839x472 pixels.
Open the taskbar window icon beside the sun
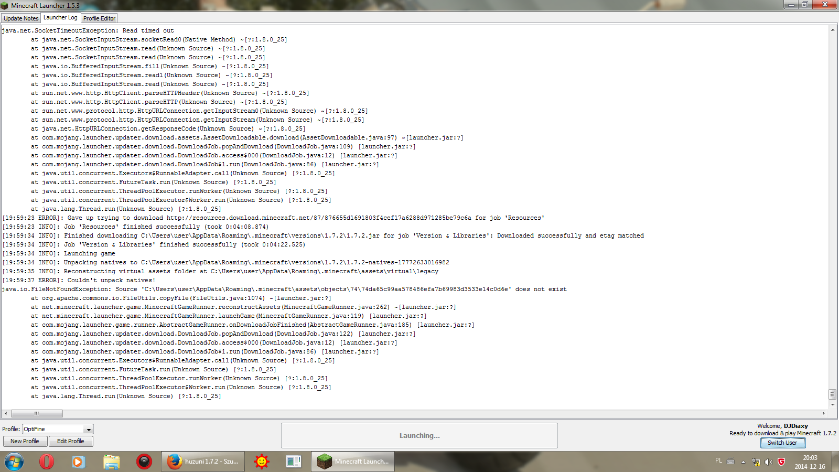[294, 462]
